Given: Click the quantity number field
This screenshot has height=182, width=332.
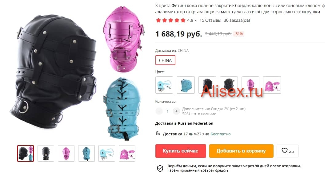Looking at the screenshot, I should coord(167,111).
